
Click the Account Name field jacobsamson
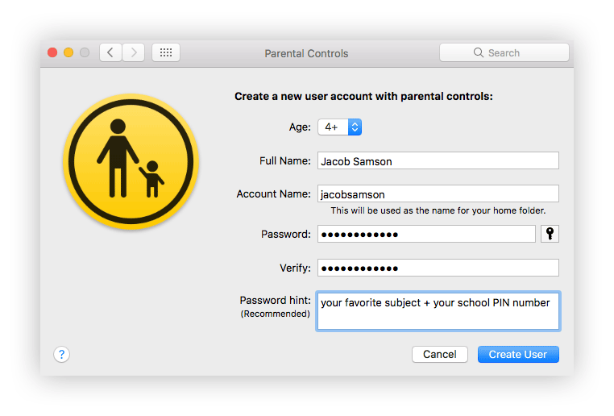pos(438,193)
